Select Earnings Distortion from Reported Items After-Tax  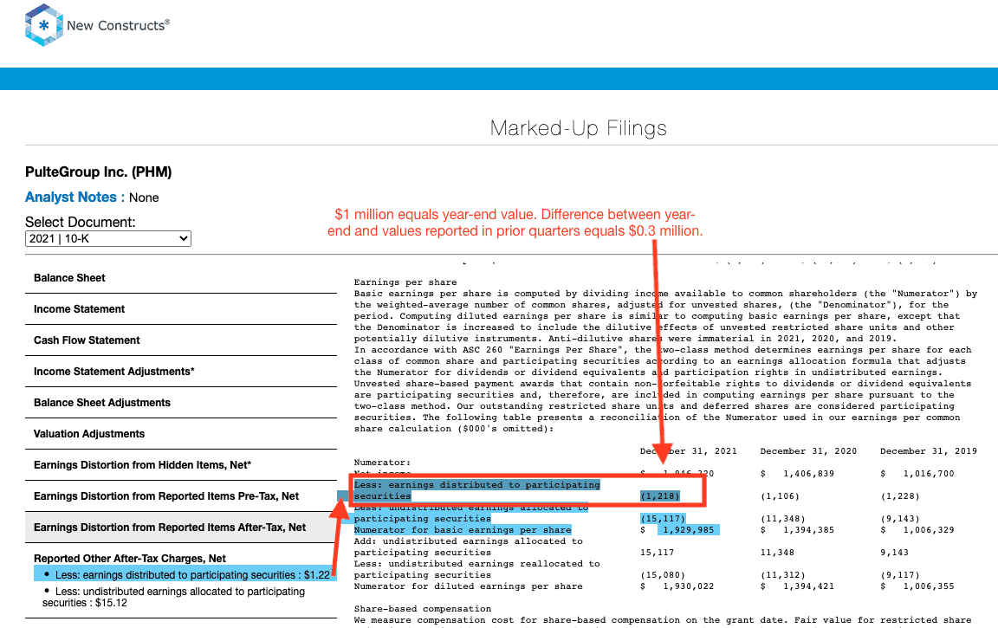point(181,528)
